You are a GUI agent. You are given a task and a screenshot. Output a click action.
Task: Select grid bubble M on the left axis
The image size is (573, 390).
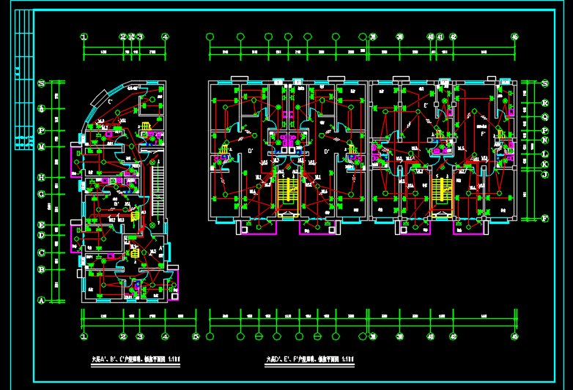point(42,146)
